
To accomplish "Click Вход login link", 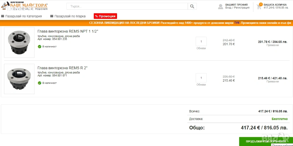I will (x=228, y=8).
